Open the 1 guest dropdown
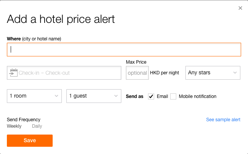This screenshot has width=248, height=154. (x=94, y=96)
